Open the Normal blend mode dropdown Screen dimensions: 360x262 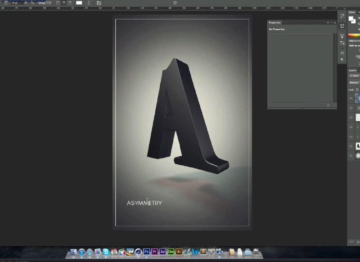click(x=354, y=83)
